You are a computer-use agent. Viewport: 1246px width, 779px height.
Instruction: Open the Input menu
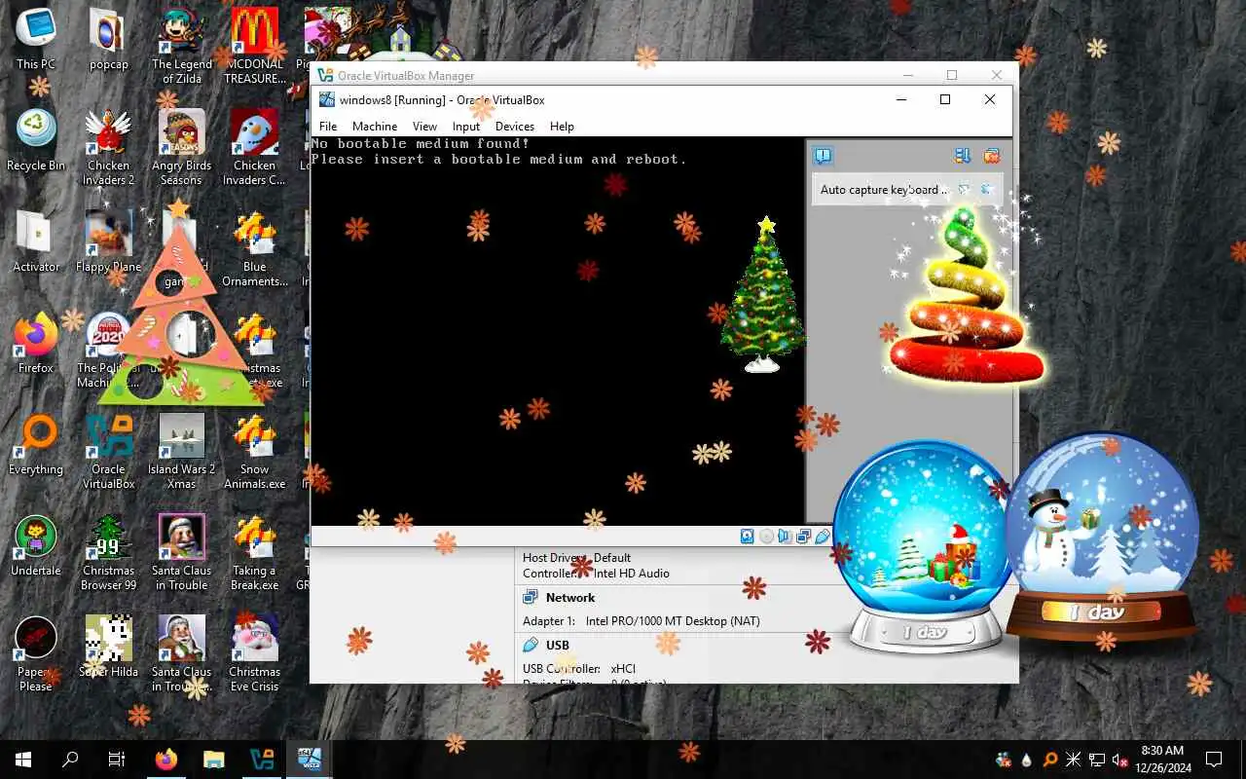point(466,127)
